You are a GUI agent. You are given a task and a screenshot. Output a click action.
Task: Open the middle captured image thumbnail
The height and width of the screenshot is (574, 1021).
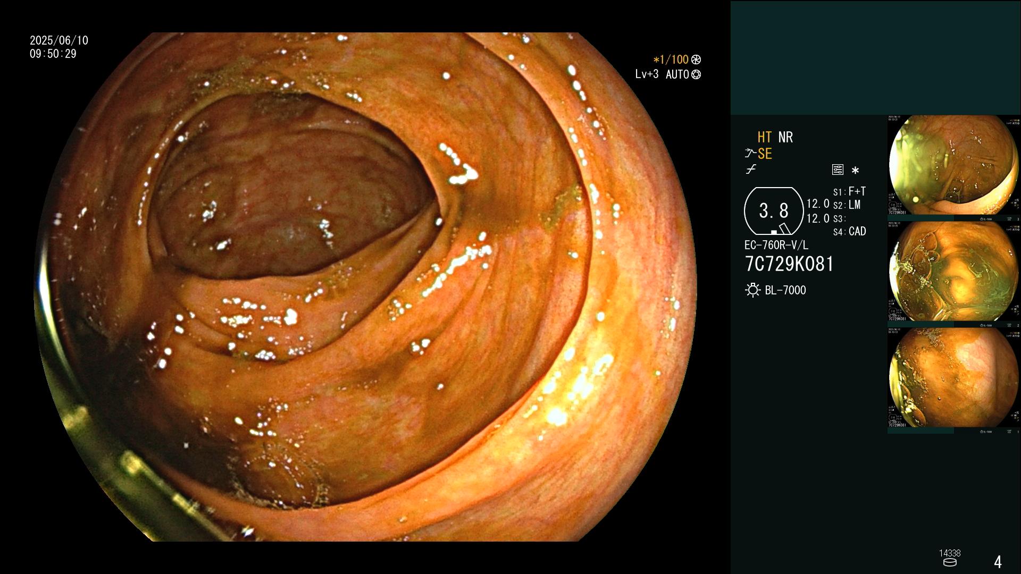pos(953,272)
